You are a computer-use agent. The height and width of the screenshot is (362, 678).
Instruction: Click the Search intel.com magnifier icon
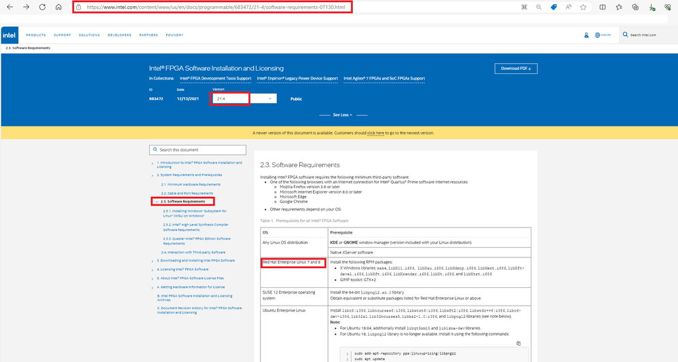(x=625, y=35)
